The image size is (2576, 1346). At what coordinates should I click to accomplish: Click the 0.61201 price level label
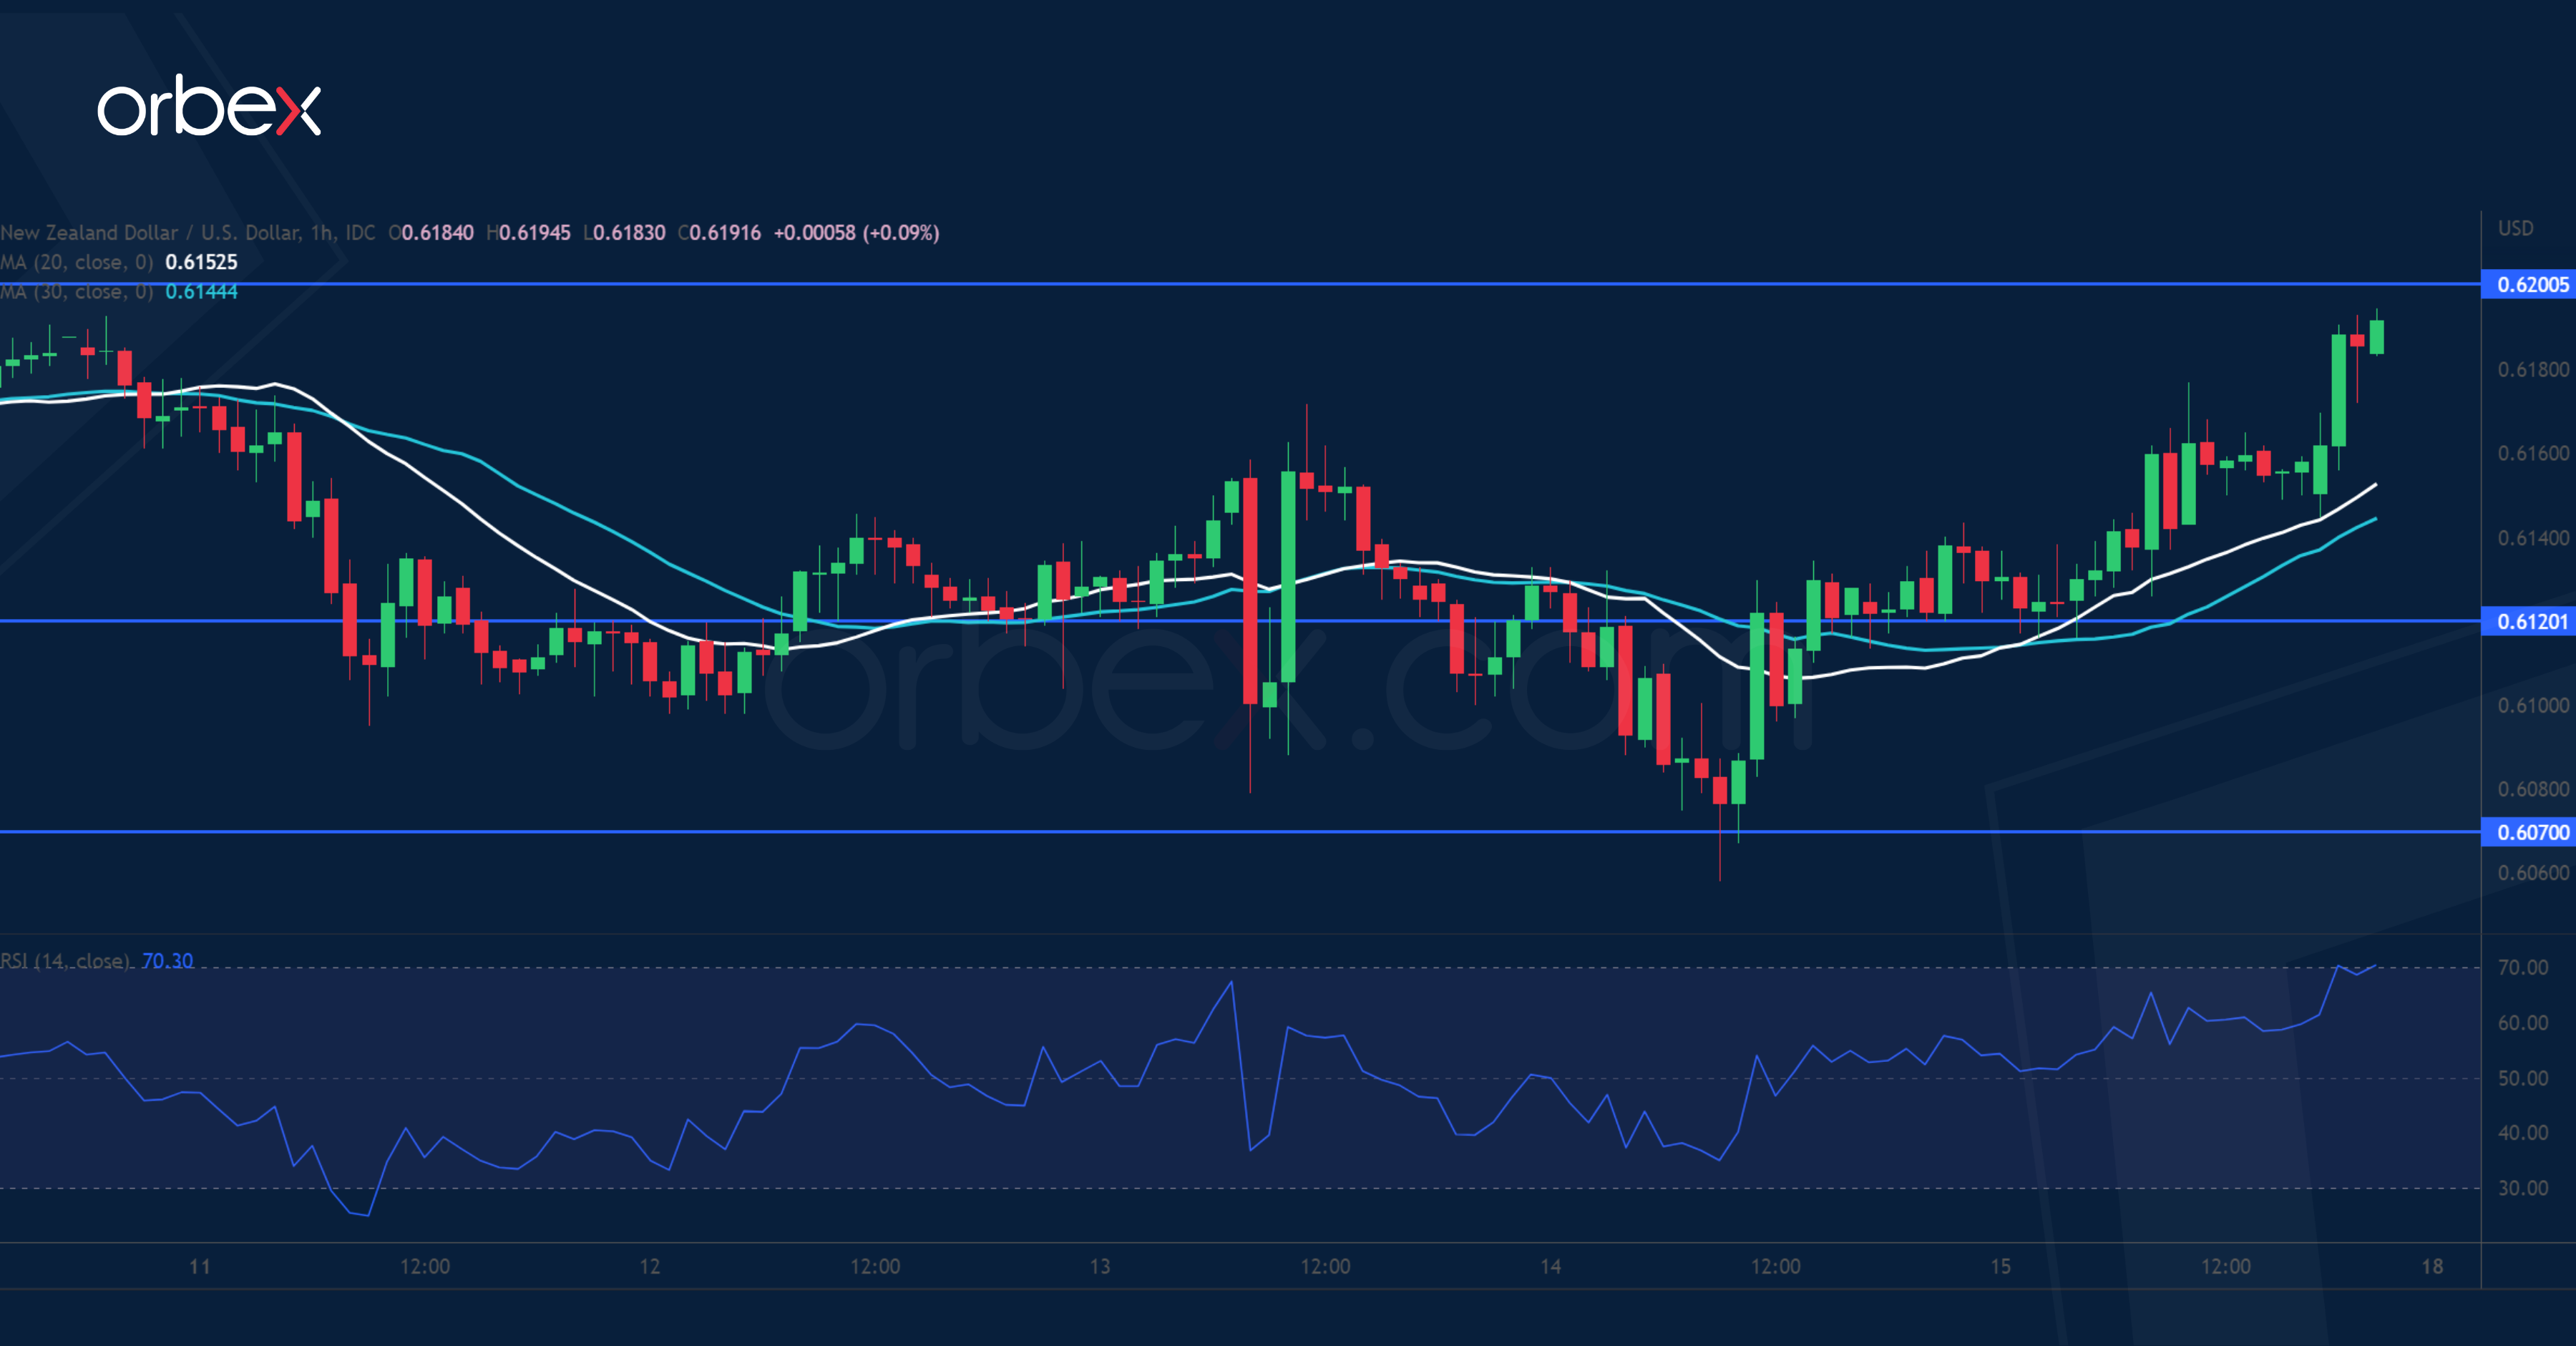[x=2531, y=622]
